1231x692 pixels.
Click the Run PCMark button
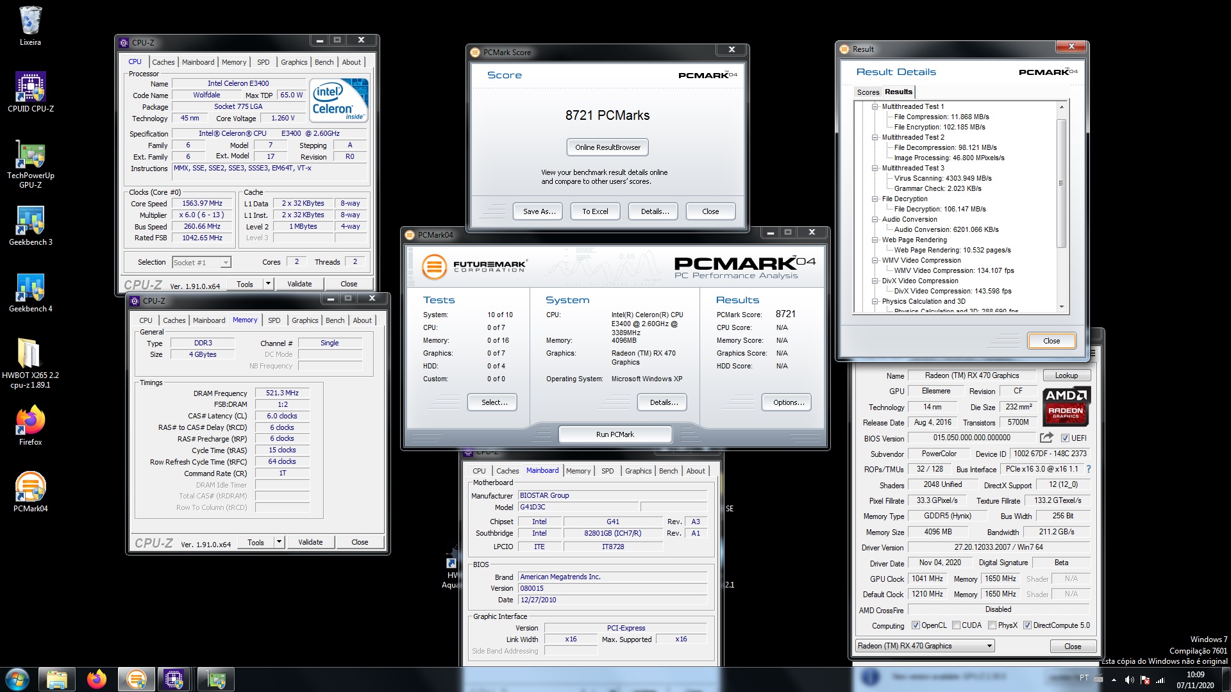click(615, 434)
